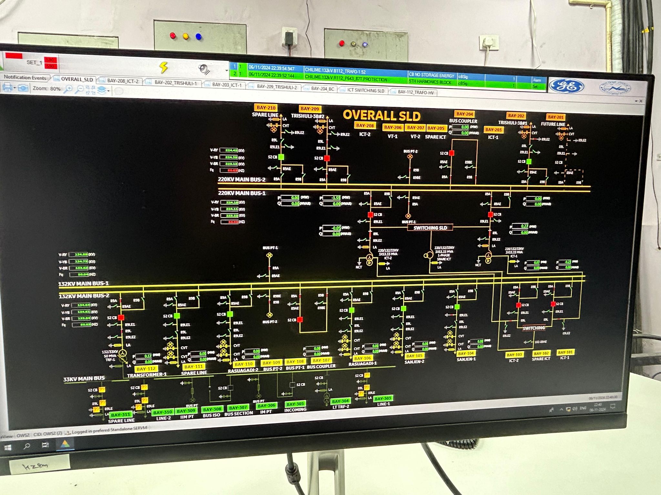Toggle the green BAY-210 spare line 52CB

click(x=281, y=157)
